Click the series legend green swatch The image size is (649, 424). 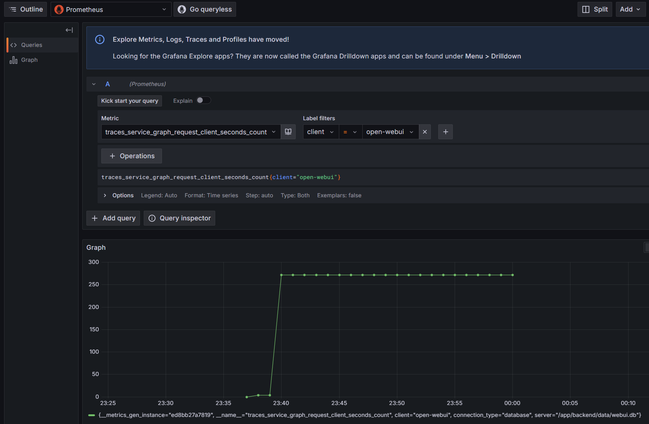(92, 415)
